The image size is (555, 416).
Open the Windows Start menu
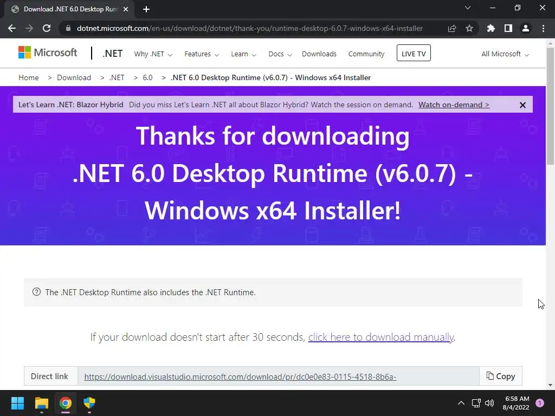17,403
